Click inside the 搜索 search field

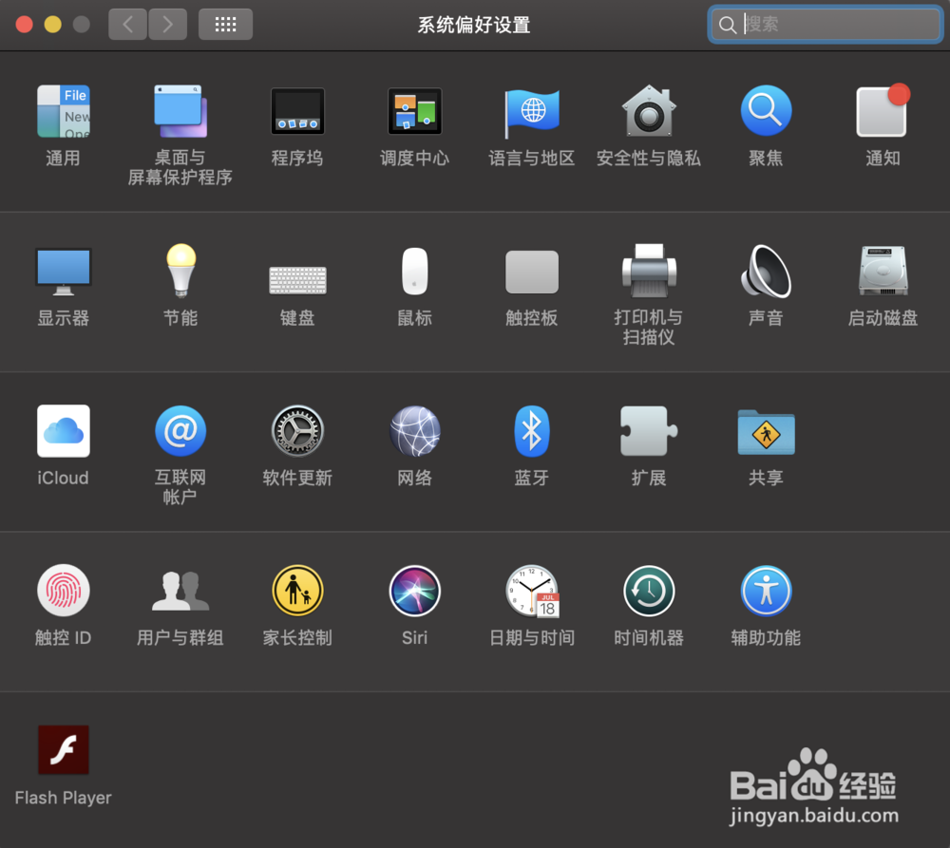point(824,24)
